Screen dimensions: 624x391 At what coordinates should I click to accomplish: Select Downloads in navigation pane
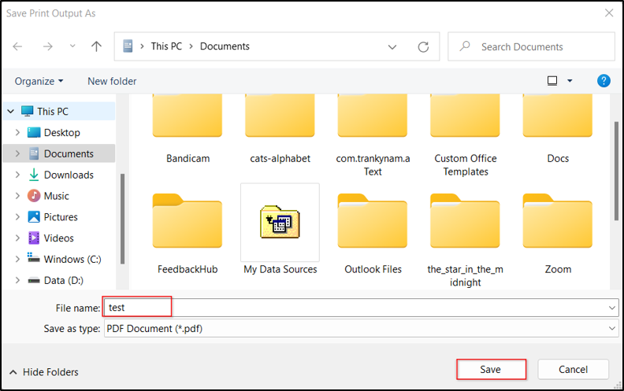(69, 175)
